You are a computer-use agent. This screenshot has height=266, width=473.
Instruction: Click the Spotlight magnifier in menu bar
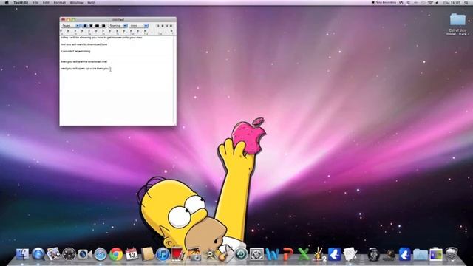466,3
